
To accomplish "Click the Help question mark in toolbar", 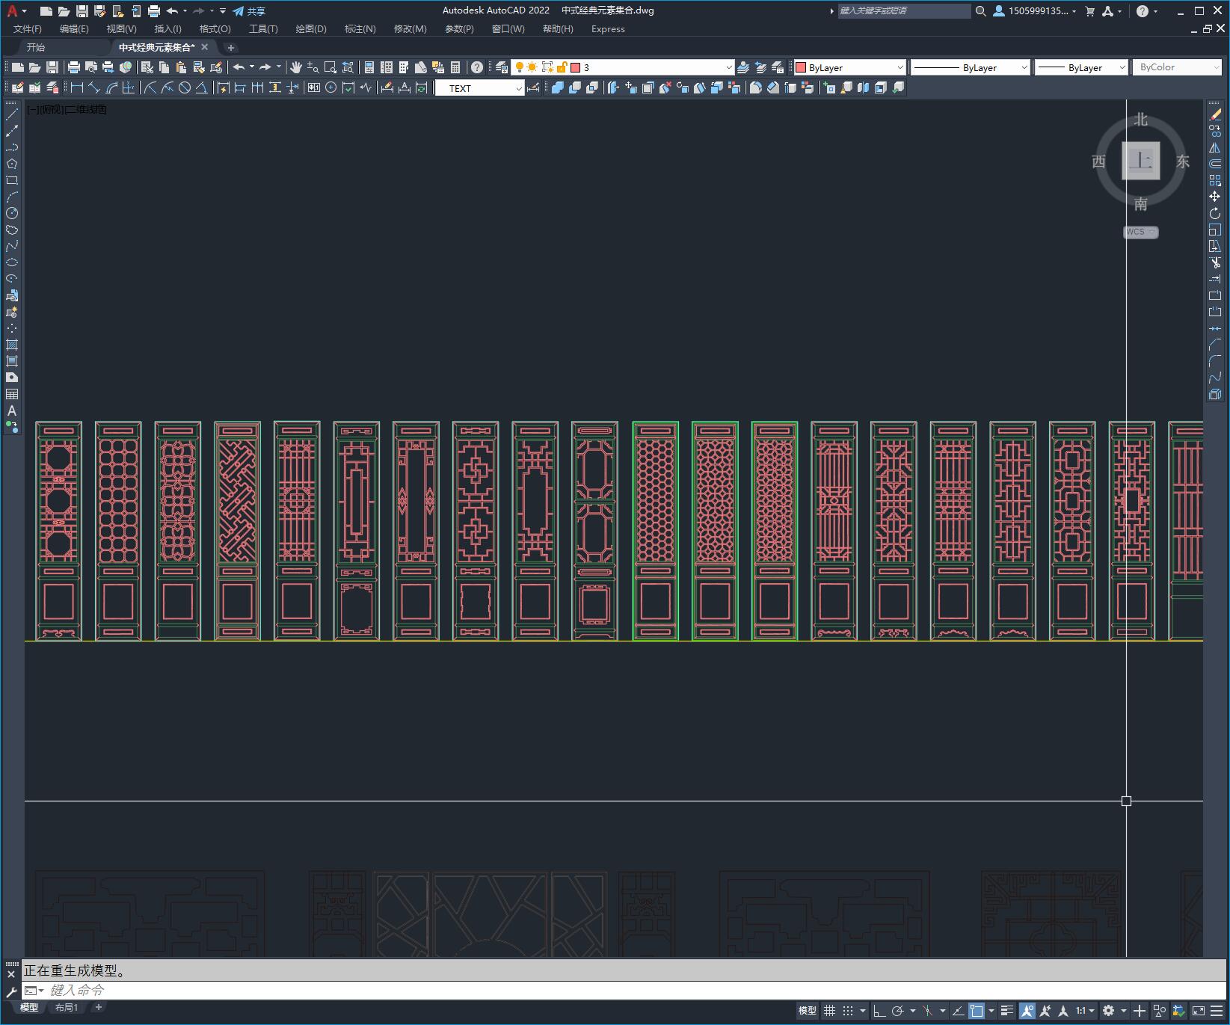I will (x=477, y=67).
